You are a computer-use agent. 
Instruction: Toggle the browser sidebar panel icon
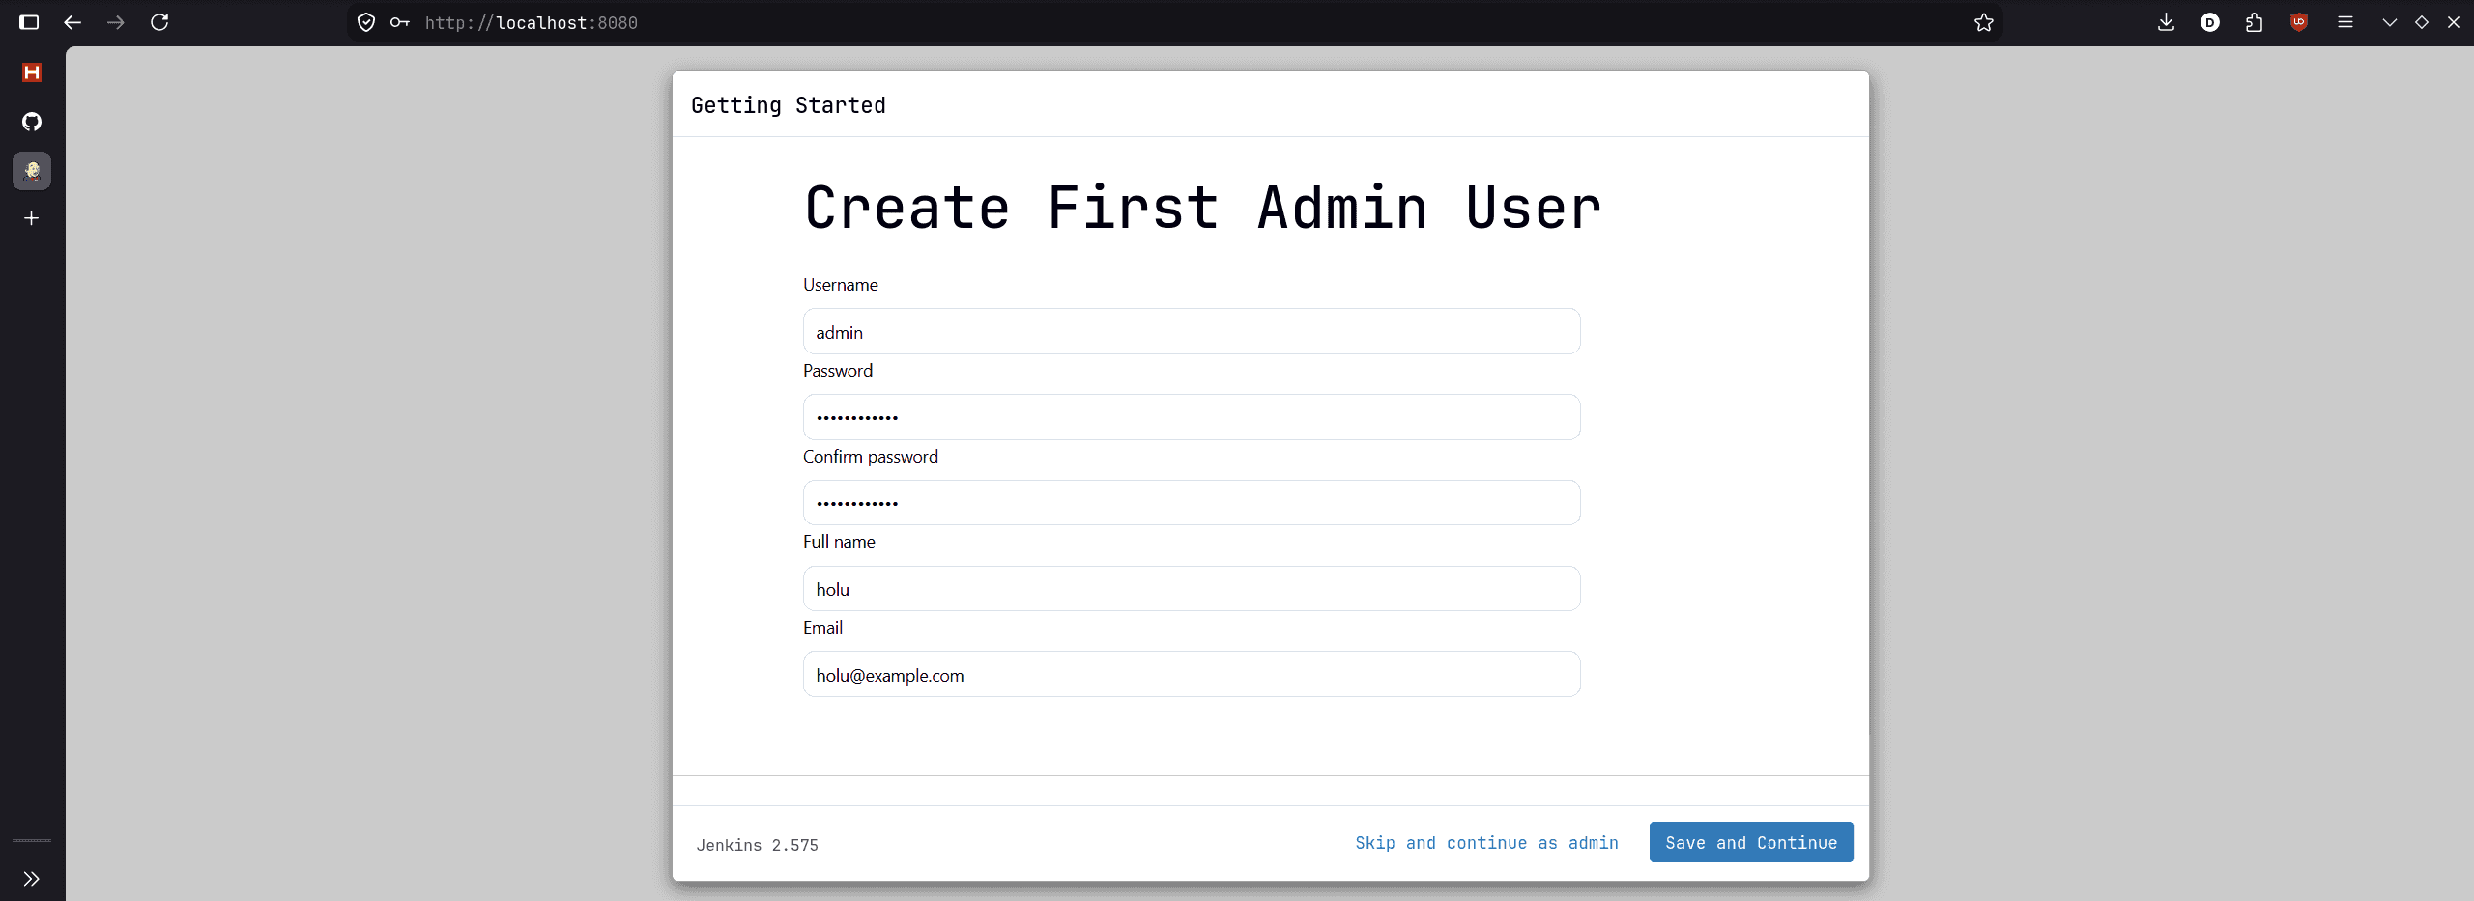pos(29,22)
